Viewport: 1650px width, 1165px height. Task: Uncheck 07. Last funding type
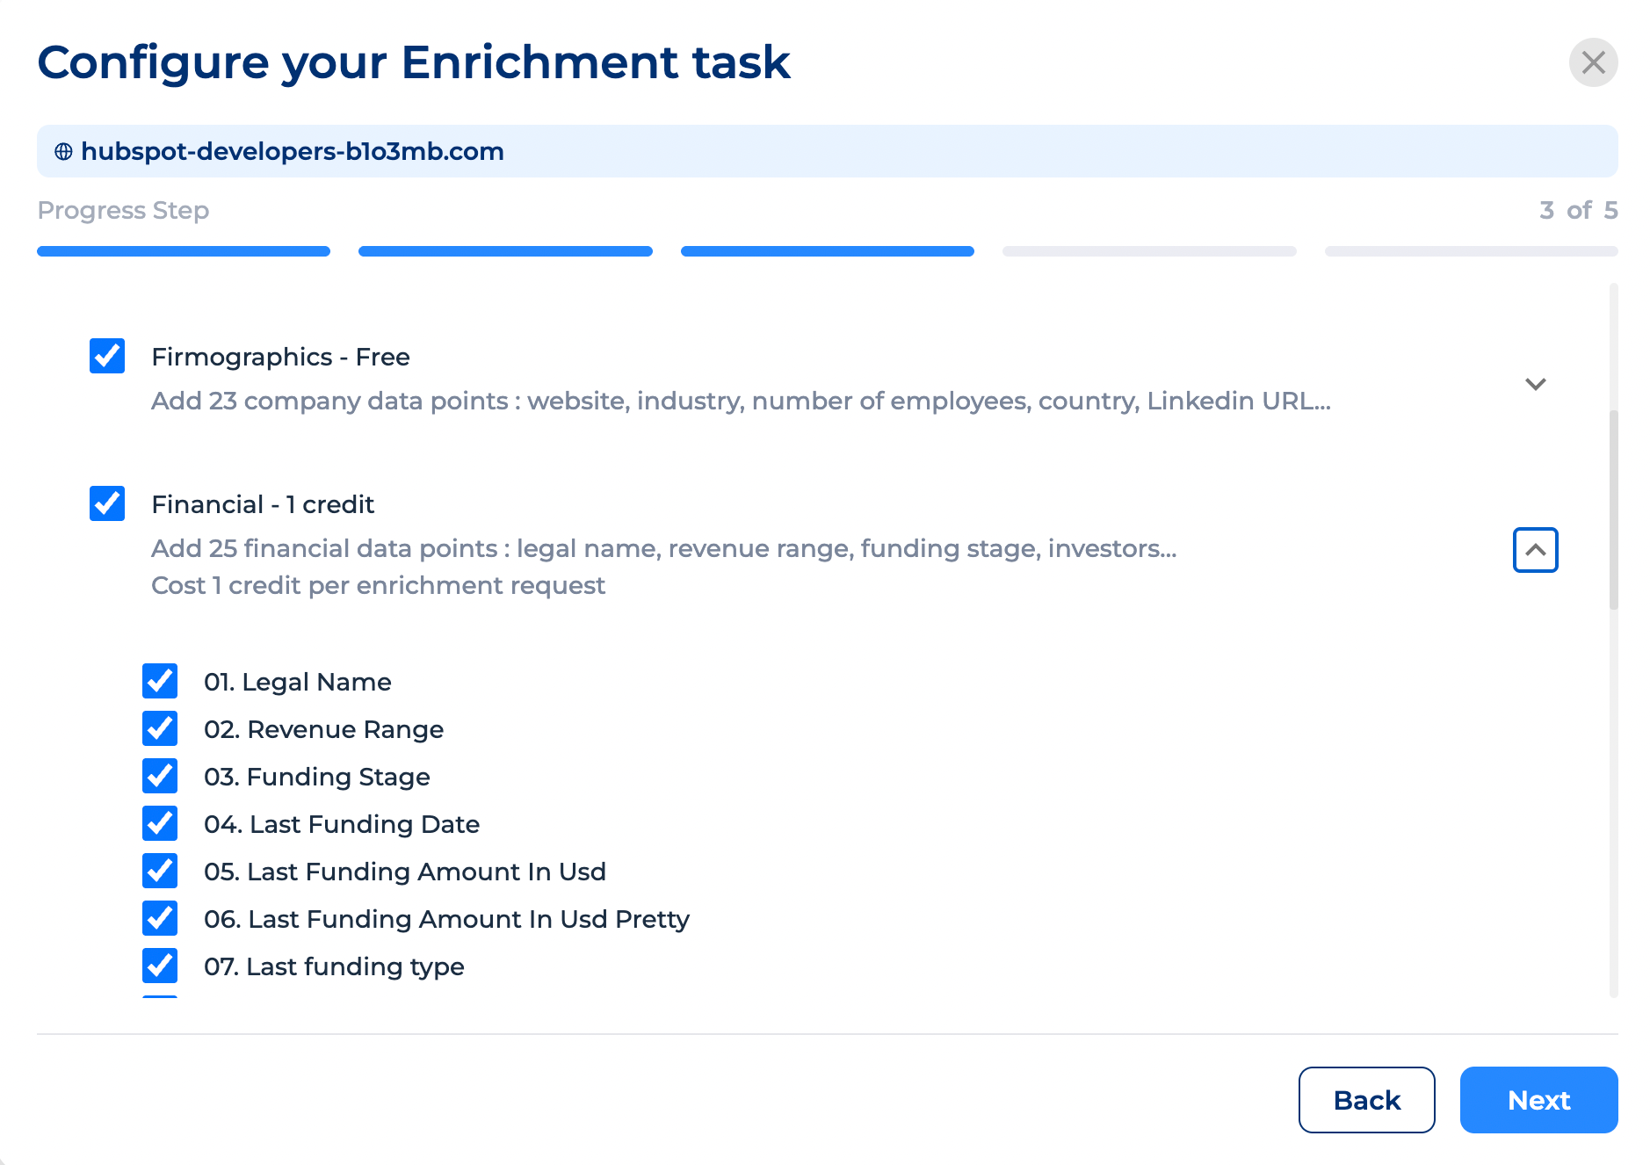click(x=159, y=966)
